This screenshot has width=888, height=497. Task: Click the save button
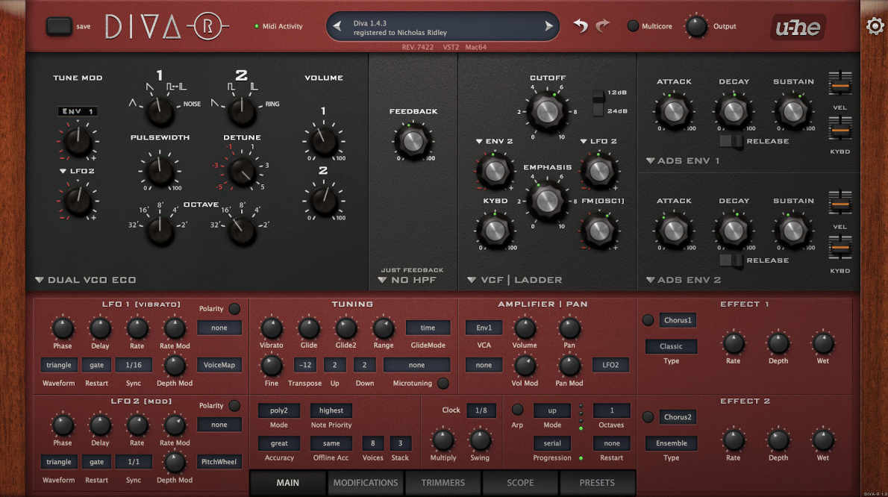(59, 26)
